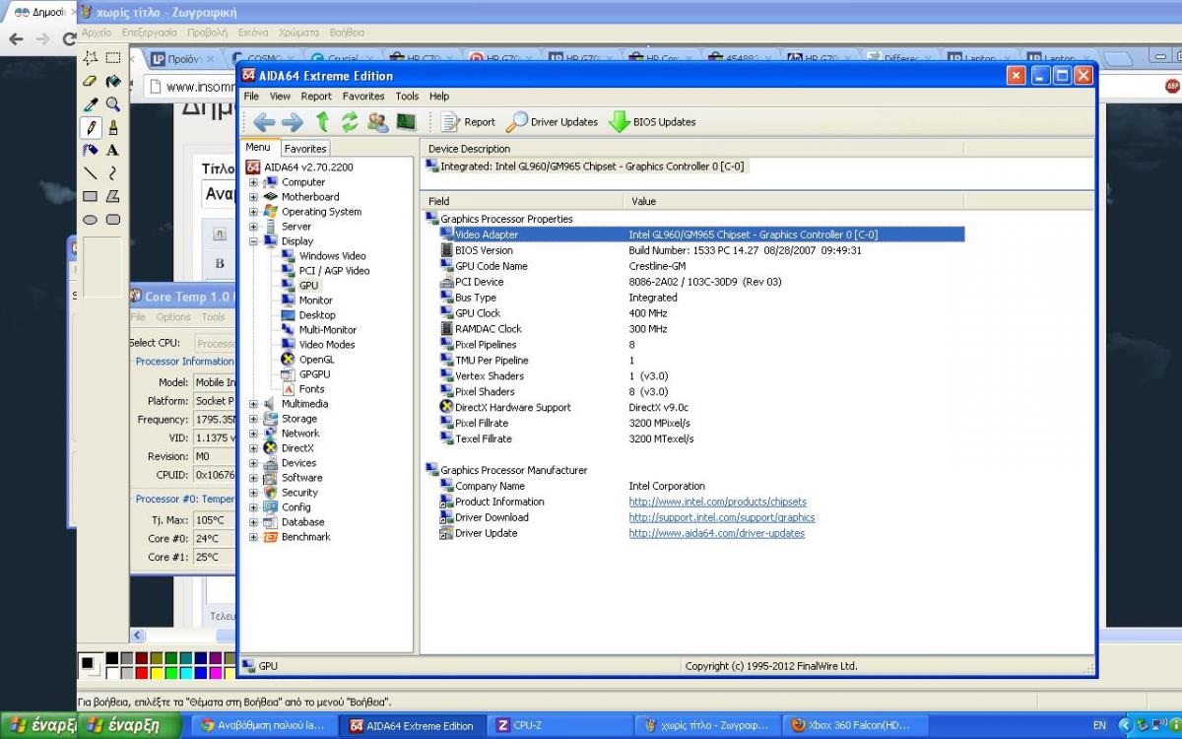The width and height of the screenshot is (1182, 739).
Task: Pick the straight Line tool in Paint
Action: click(91, 173)
